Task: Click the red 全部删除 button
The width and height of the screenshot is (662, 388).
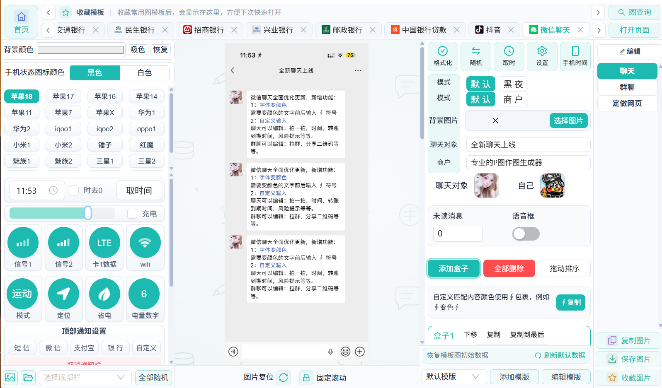Action: [509, 269]
